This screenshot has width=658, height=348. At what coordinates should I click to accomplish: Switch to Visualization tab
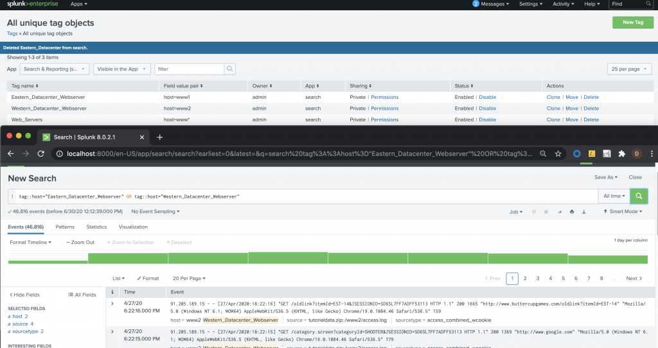coord(133,227)
